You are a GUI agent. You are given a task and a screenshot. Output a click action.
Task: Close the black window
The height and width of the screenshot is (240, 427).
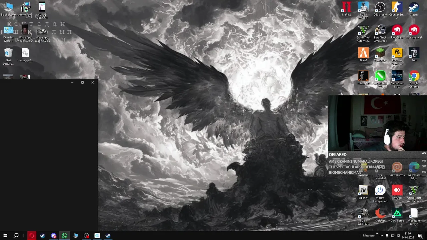coord(93,82)
